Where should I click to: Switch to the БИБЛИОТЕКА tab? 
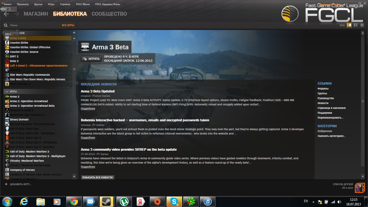pos(70,14)
